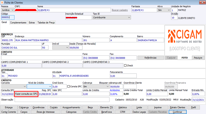The width and height of the screenshot is (206, 114).
Task: Click the Bairro field SAGRADA FAMILIA
Action: coord(151,40)
